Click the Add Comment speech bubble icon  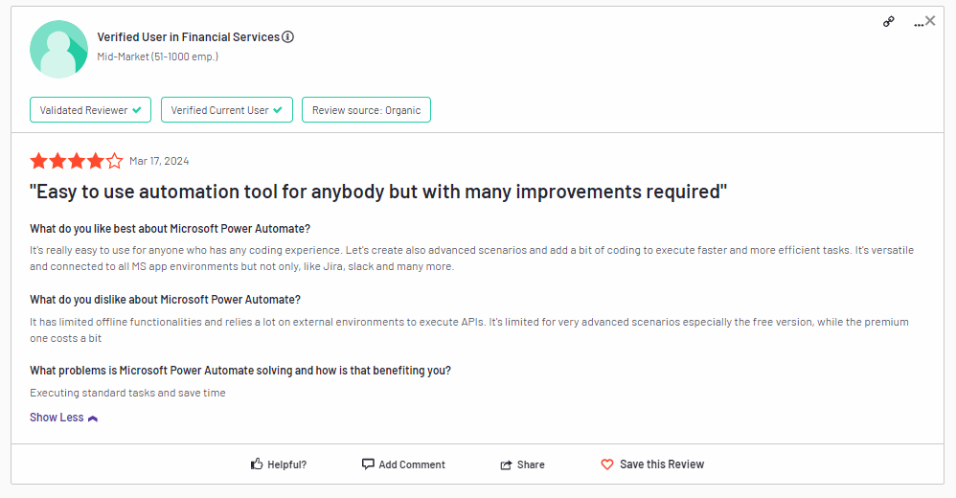[368, 464]
